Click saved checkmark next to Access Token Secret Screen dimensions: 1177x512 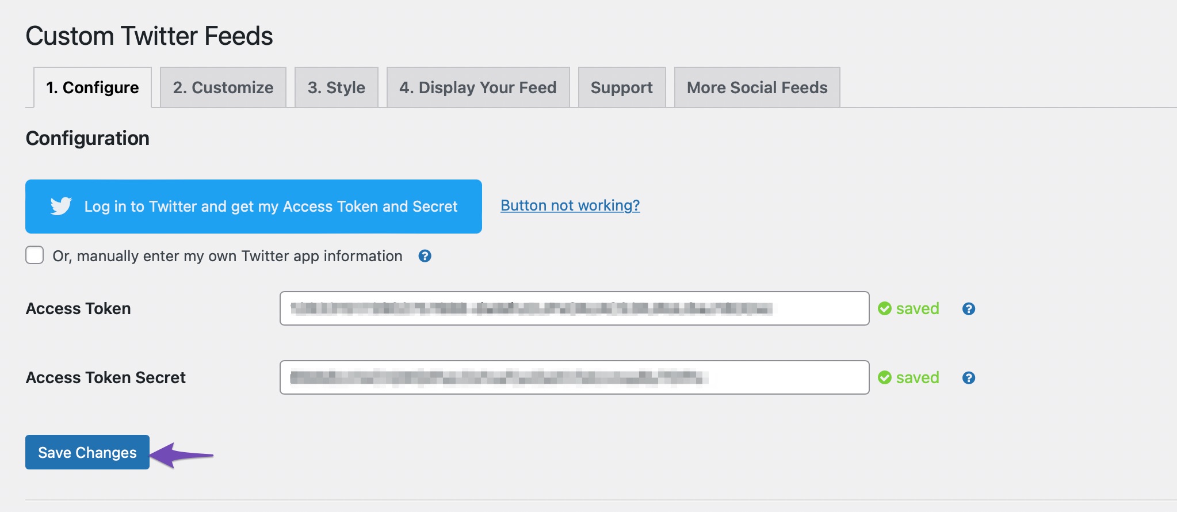(885, 378)
